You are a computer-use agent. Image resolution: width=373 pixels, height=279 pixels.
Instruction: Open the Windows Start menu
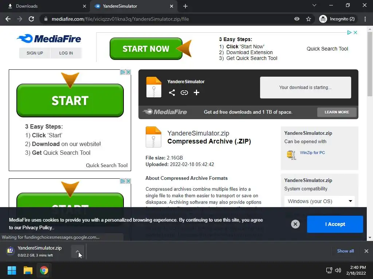tap(12, 270)
